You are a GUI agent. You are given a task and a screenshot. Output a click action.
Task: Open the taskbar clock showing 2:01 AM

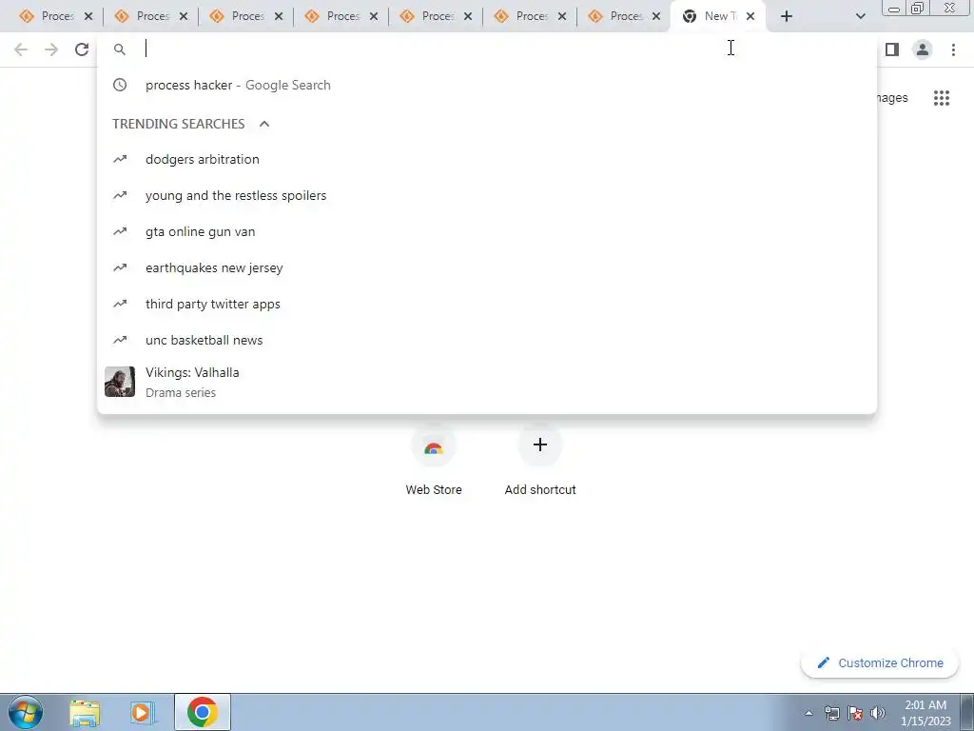tap(925, 712)
